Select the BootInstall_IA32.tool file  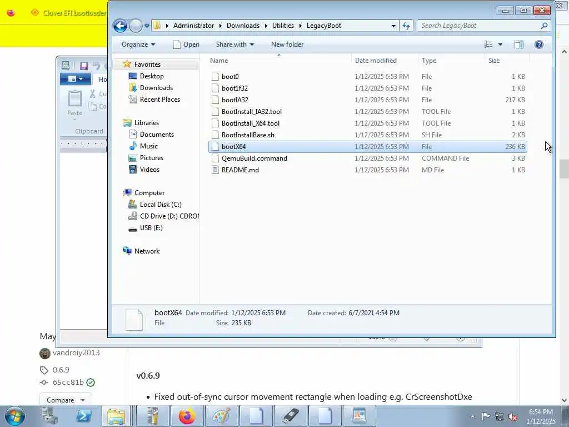coord(367,111)
